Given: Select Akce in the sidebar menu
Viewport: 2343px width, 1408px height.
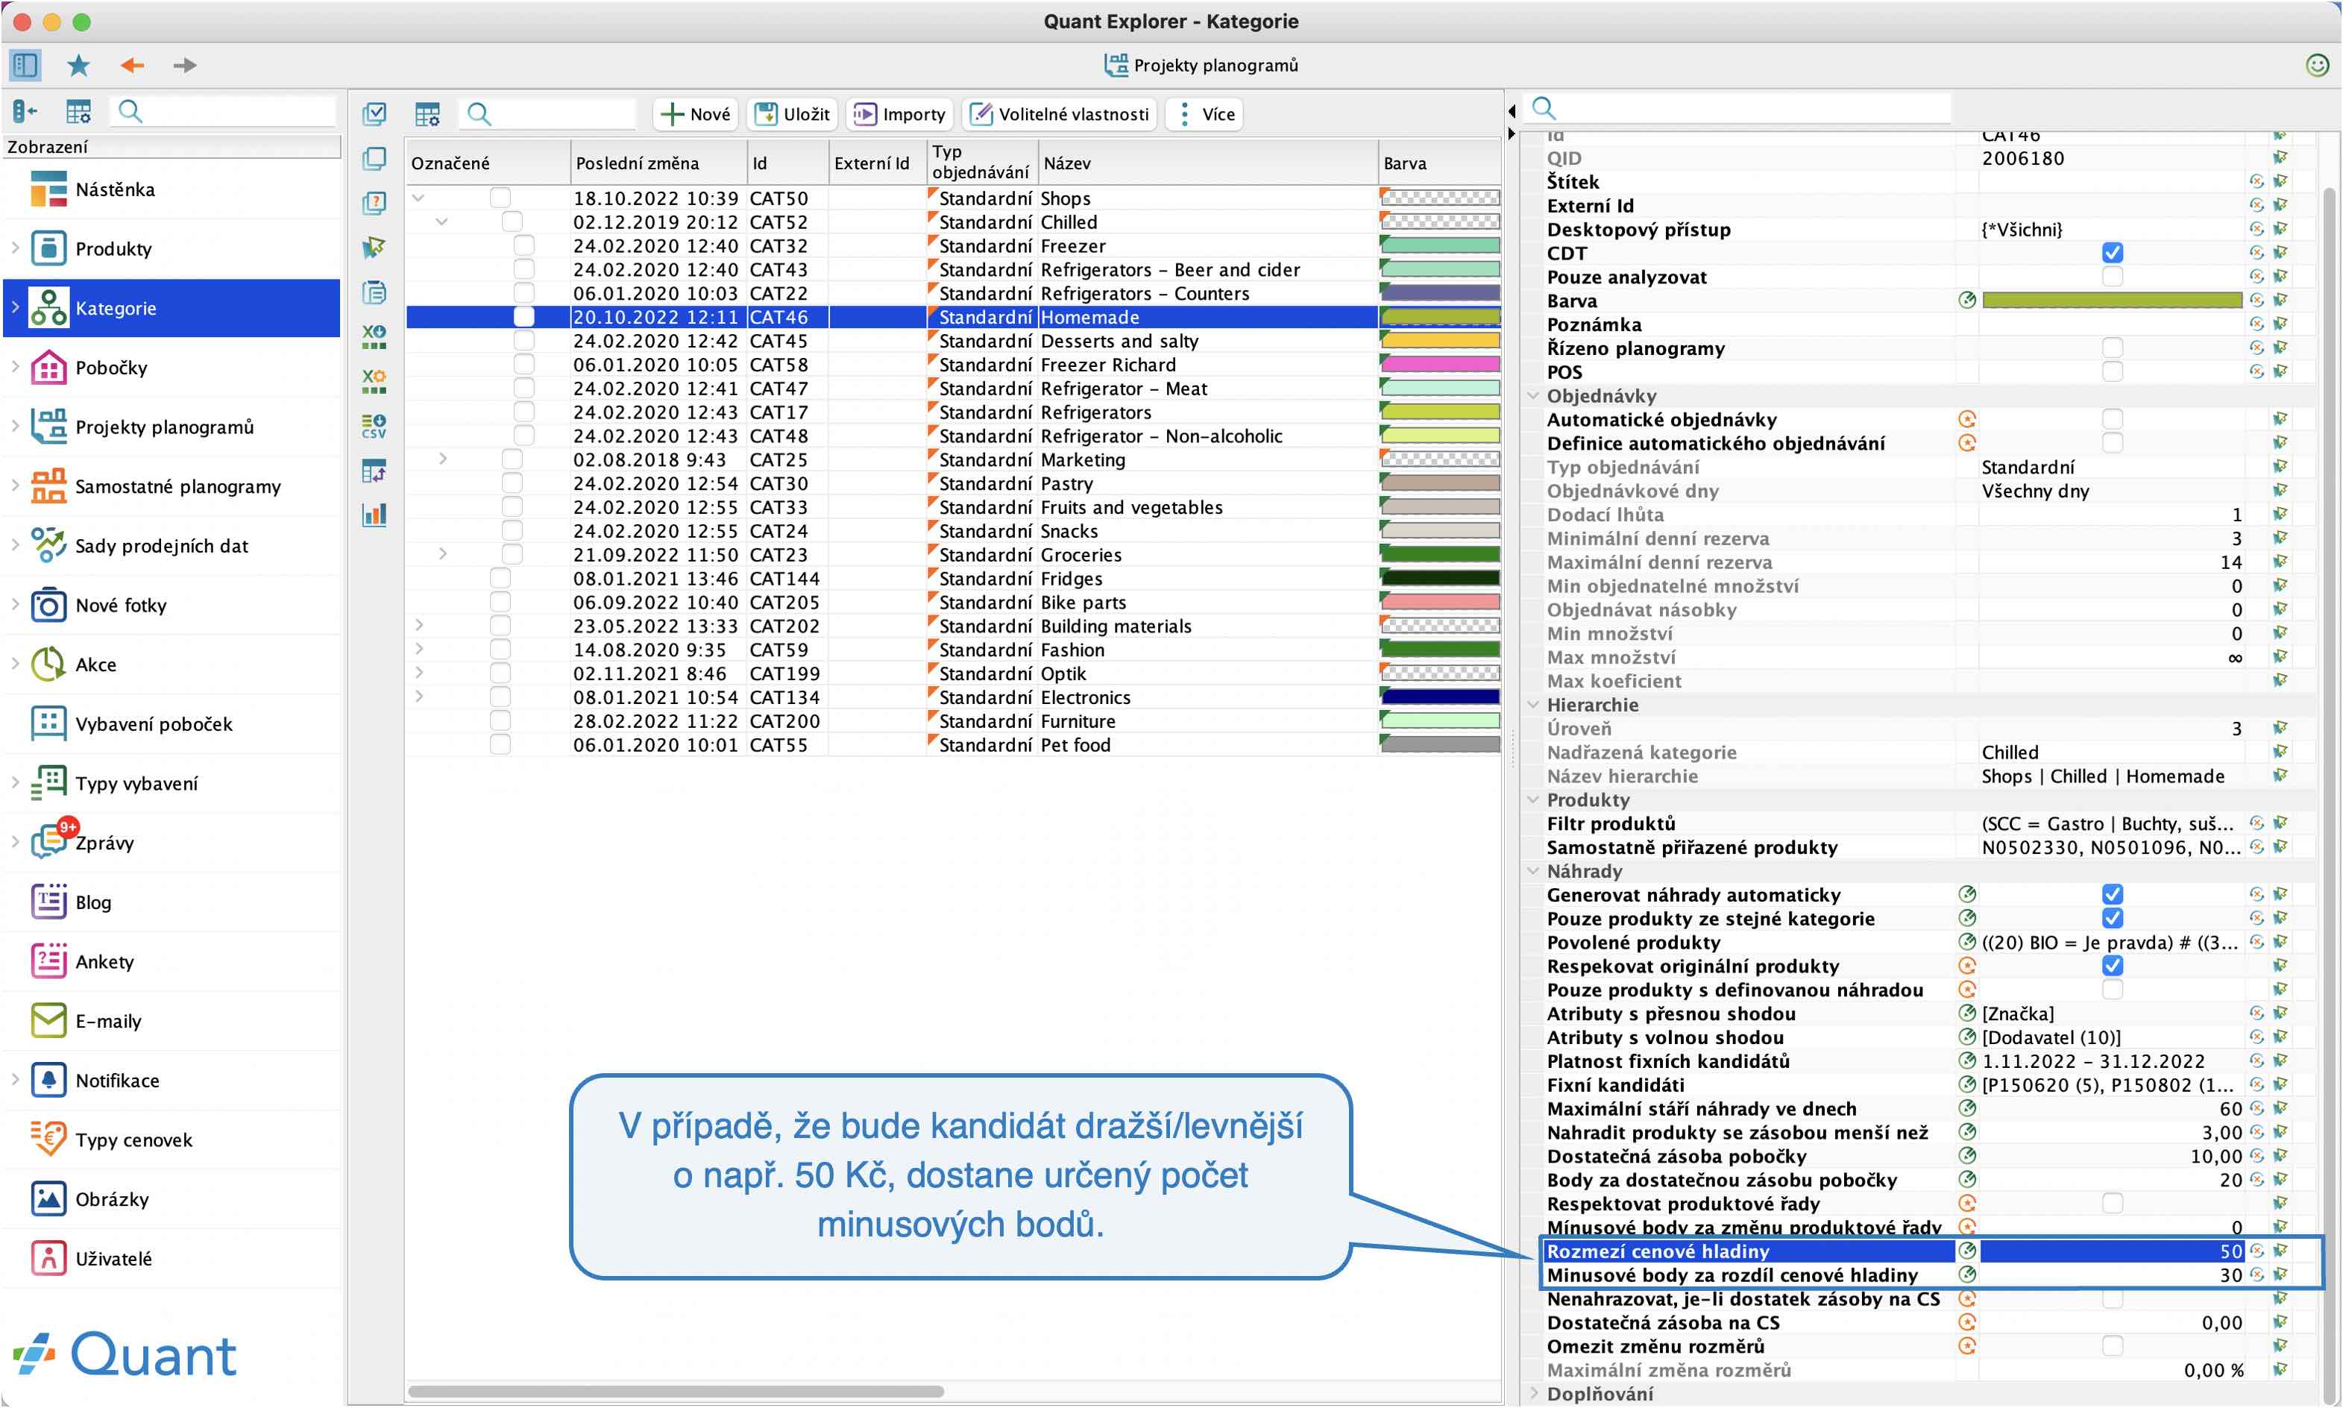Looking at the screenshot, I should point(172,664).
